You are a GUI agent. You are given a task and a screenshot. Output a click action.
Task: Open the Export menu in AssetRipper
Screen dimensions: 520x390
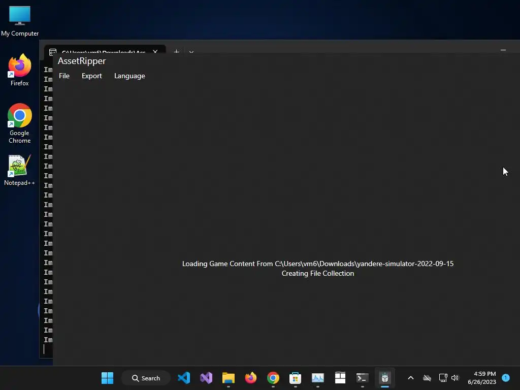tap(92, 76)
